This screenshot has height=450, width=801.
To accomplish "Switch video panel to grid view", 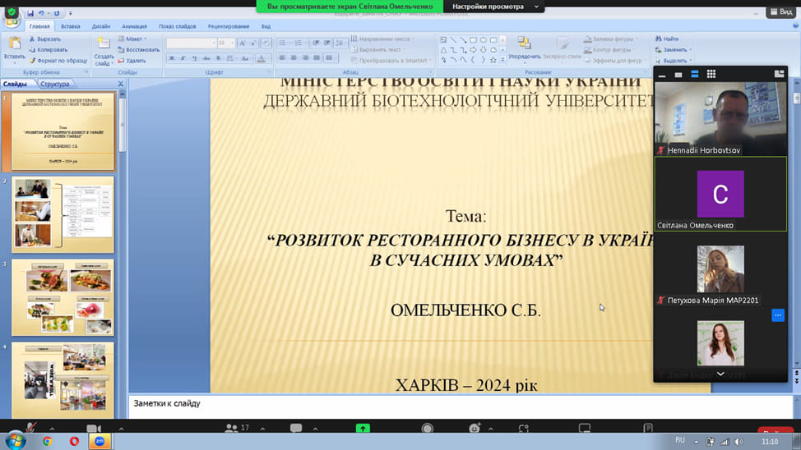I will pyautogui.click(x=711, y=74).
